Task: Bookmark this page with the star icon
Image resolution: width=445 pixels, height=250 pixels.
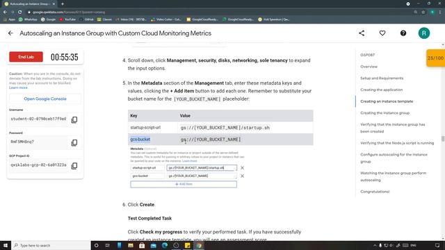Action: pos(423,12)
